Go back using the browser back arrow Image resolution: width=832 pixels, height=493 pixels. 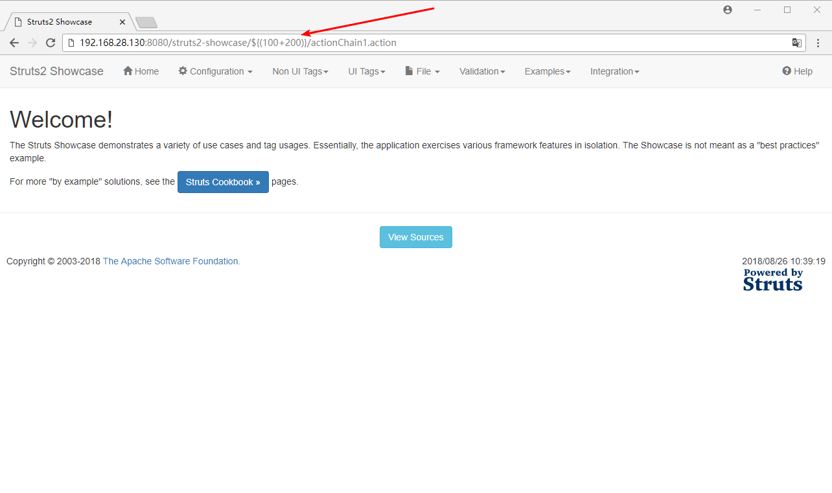coord(14,43)
